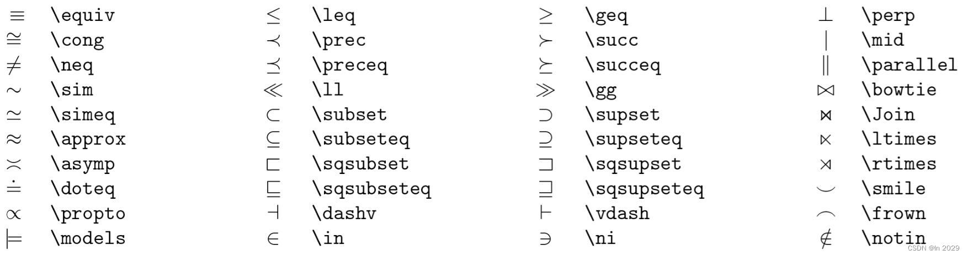The width and height of the screenshot is (968, 256).
Task: Click the perpendicular symbol beside \perp
Action: [x=826, y=15]
